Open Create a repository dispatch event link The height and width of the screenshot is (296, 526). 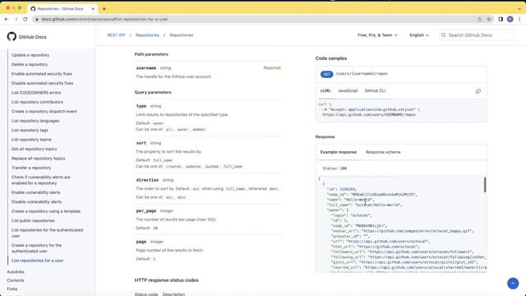tap(44, 111)
